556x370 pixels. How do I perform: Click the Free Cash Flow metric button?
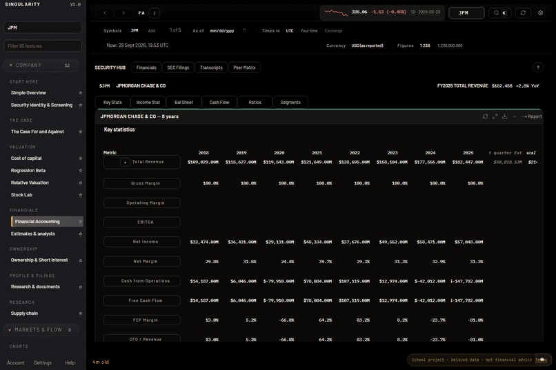point(142,300)
